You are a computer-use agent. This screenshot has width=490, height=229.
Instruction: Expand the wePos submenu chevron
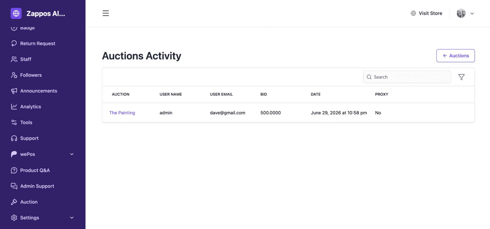pos(72,154)
